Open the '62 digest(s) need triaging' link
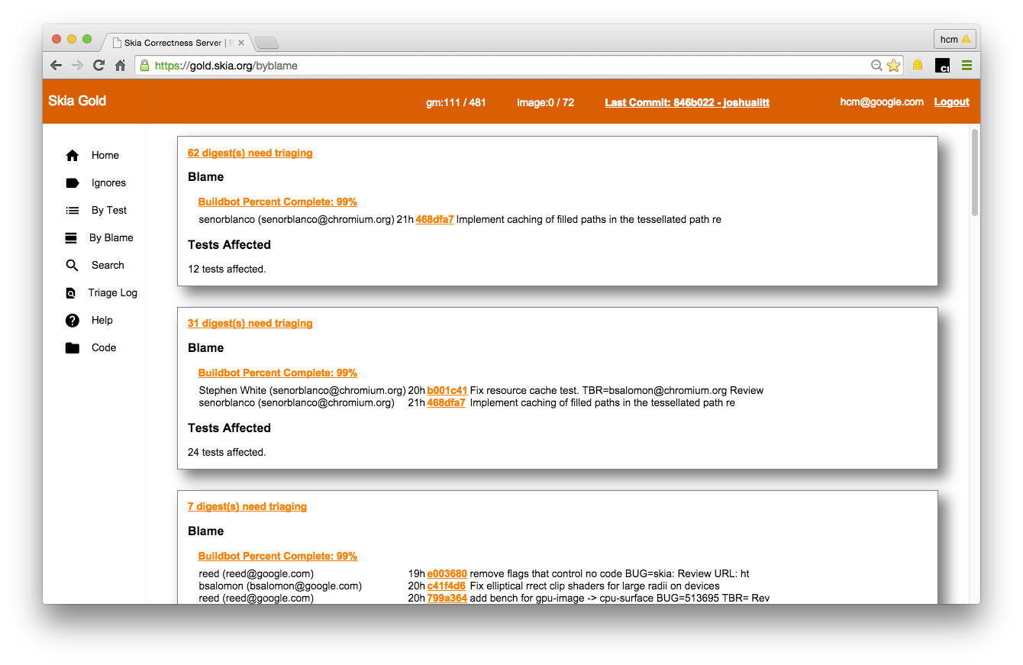Viewport: 1023px width, 665px height. pyautogui.click(x=250, y=153)
